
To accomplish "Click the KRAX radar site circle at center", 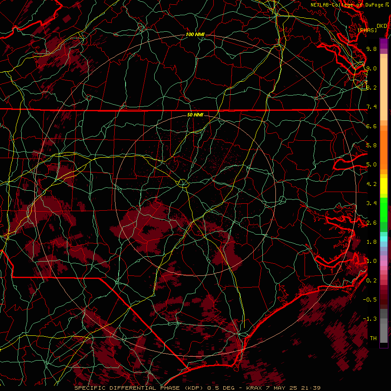I will pyautogui.click(x=183, y=183).
